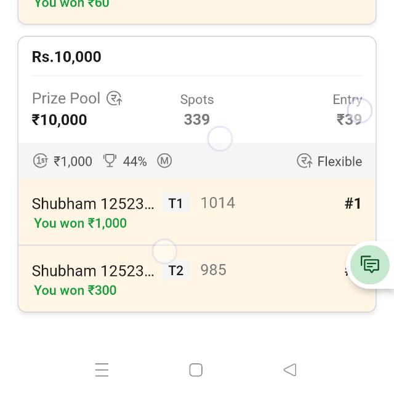Open Shubham's T1 team entry
This screenshot has height=394, width=394.
(93, 204)
